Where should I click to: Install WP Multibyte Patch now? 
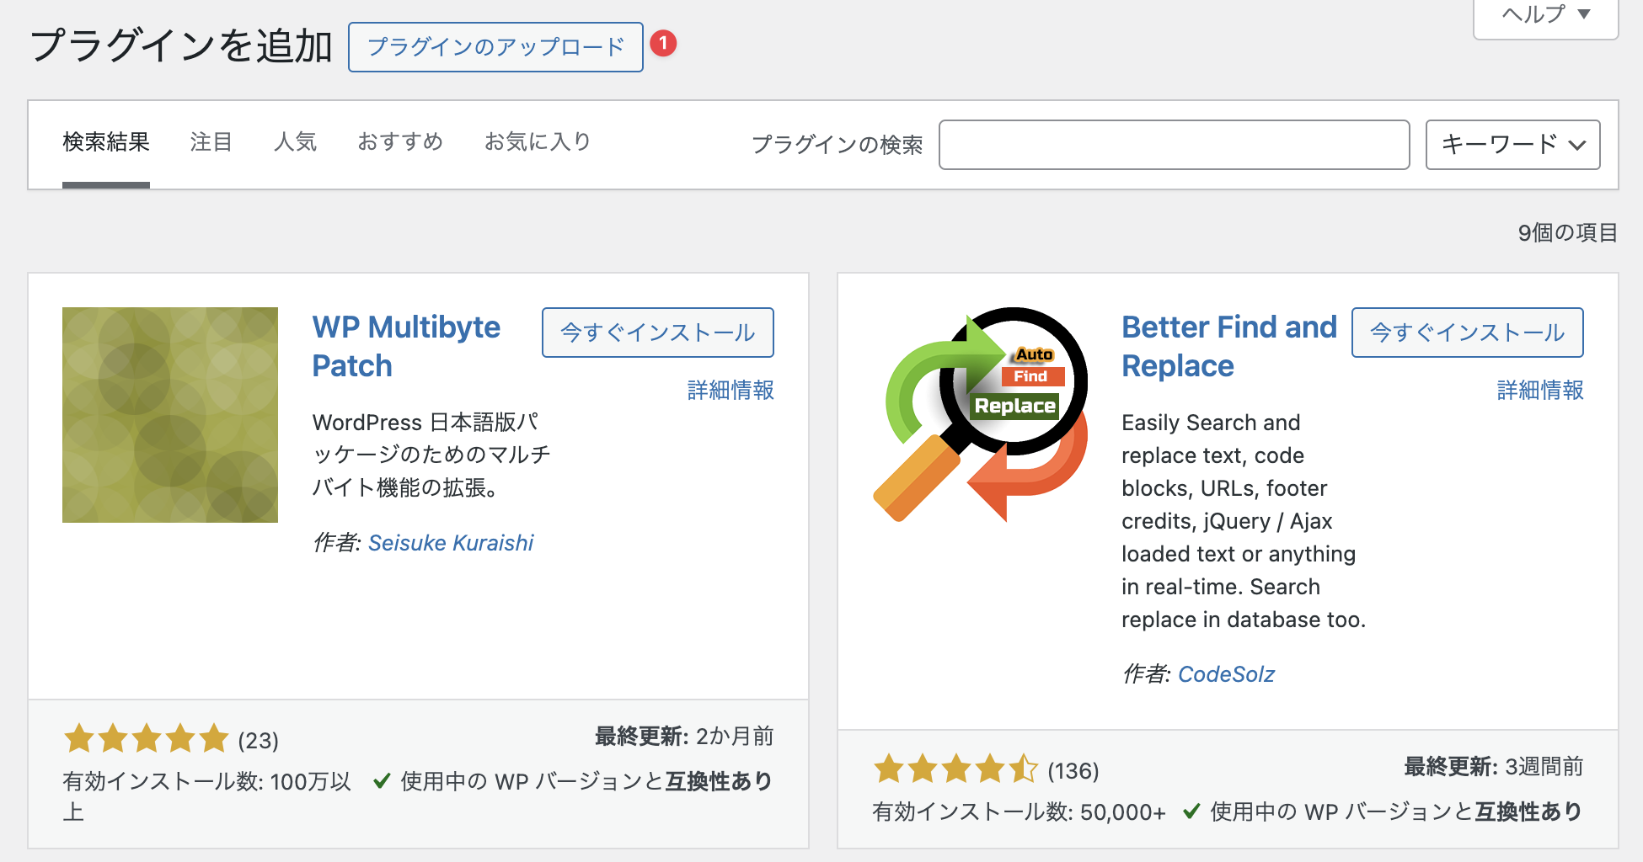(x=657, y=333)
